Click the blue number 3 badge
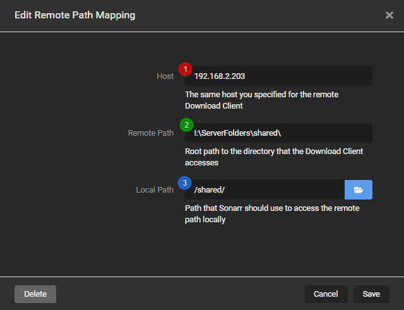The height and width of the screenshot is (310, 404). (x=185, y=182)
